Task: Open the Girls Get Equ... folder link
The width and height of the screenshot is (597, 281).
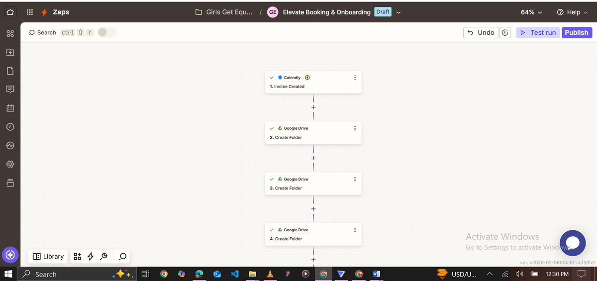Action: (x=224, y=12)
